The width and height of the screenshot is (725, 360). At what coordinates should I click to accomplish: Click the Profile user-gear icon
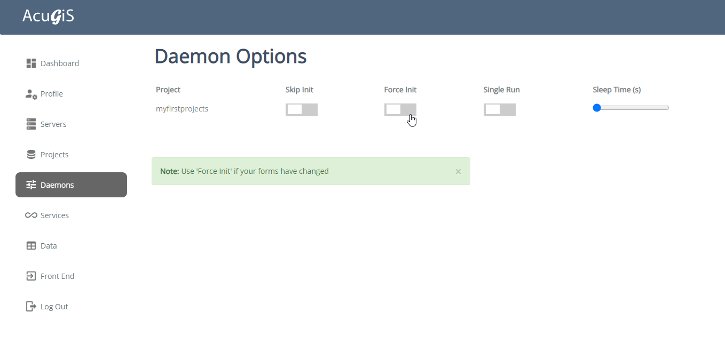(31, 94)
